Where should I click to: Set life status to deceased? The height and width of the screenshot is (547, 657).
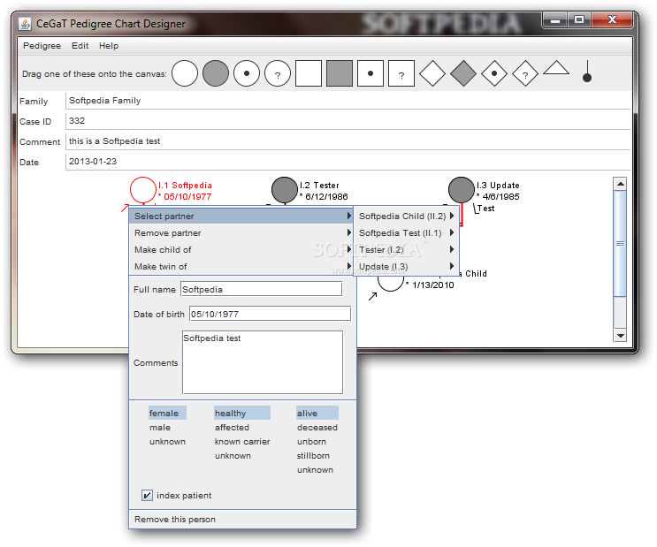(x=317, y=427)
